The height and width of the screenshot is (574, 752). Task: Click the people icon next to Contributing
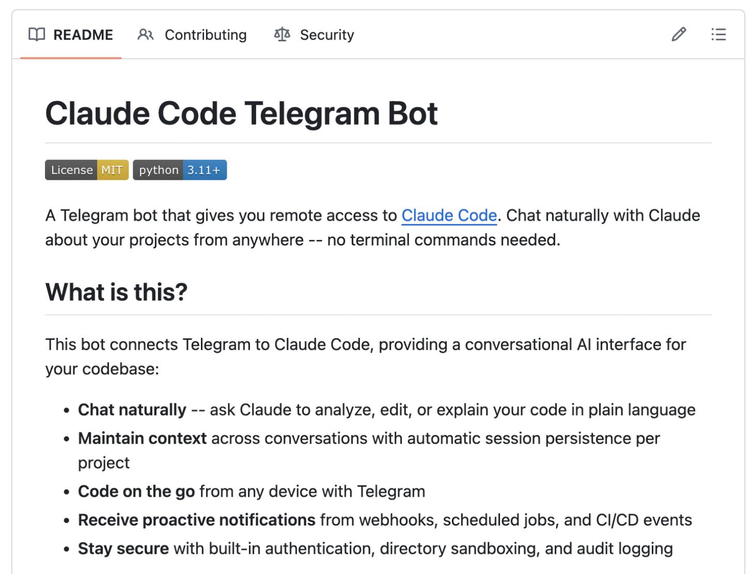[x=145, y=35]
